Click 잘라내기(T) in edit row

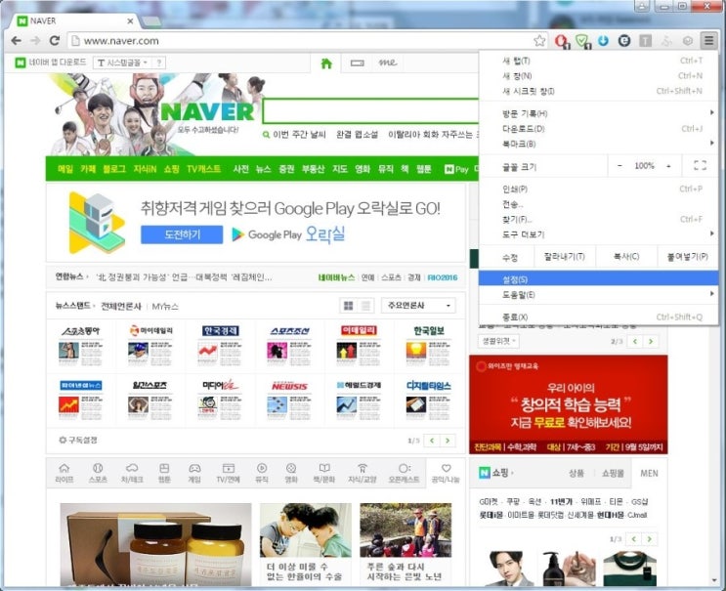point(565,256)
